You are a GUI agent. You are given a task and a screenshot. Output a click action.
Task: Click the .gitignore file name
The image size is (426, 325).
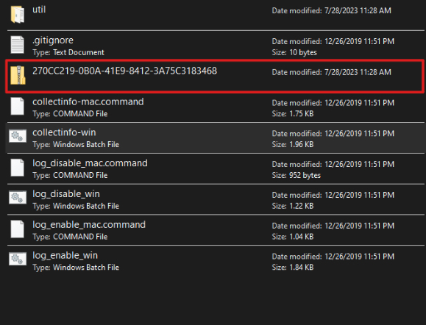tap(53, 40)
